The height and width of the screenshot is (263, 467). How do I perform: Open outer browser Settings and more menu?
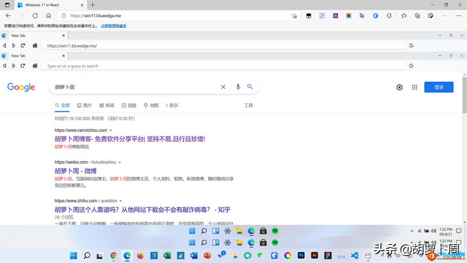click(458, 16)
